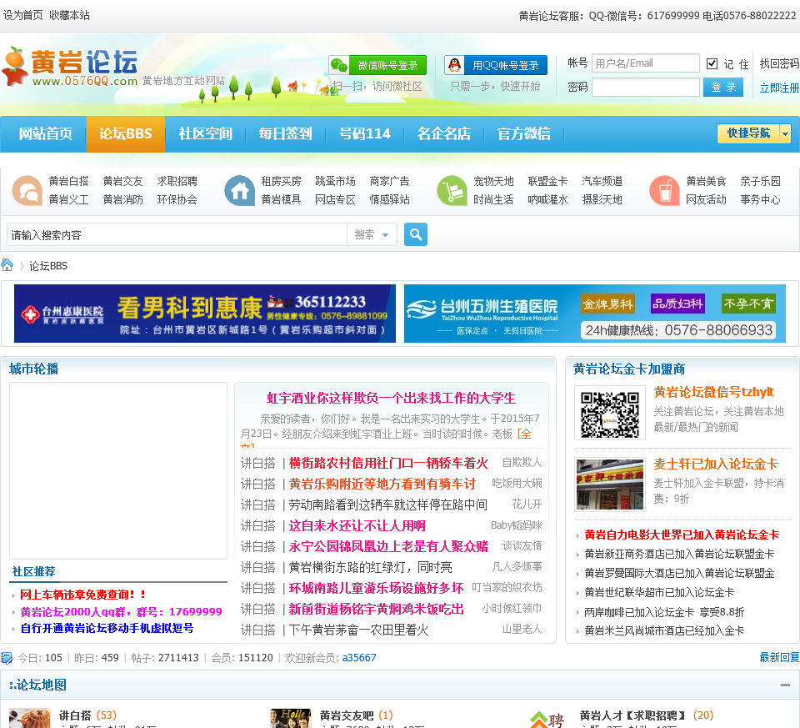
Task: Open the 黄岩美食 category link
Action: tap(706, 181)
